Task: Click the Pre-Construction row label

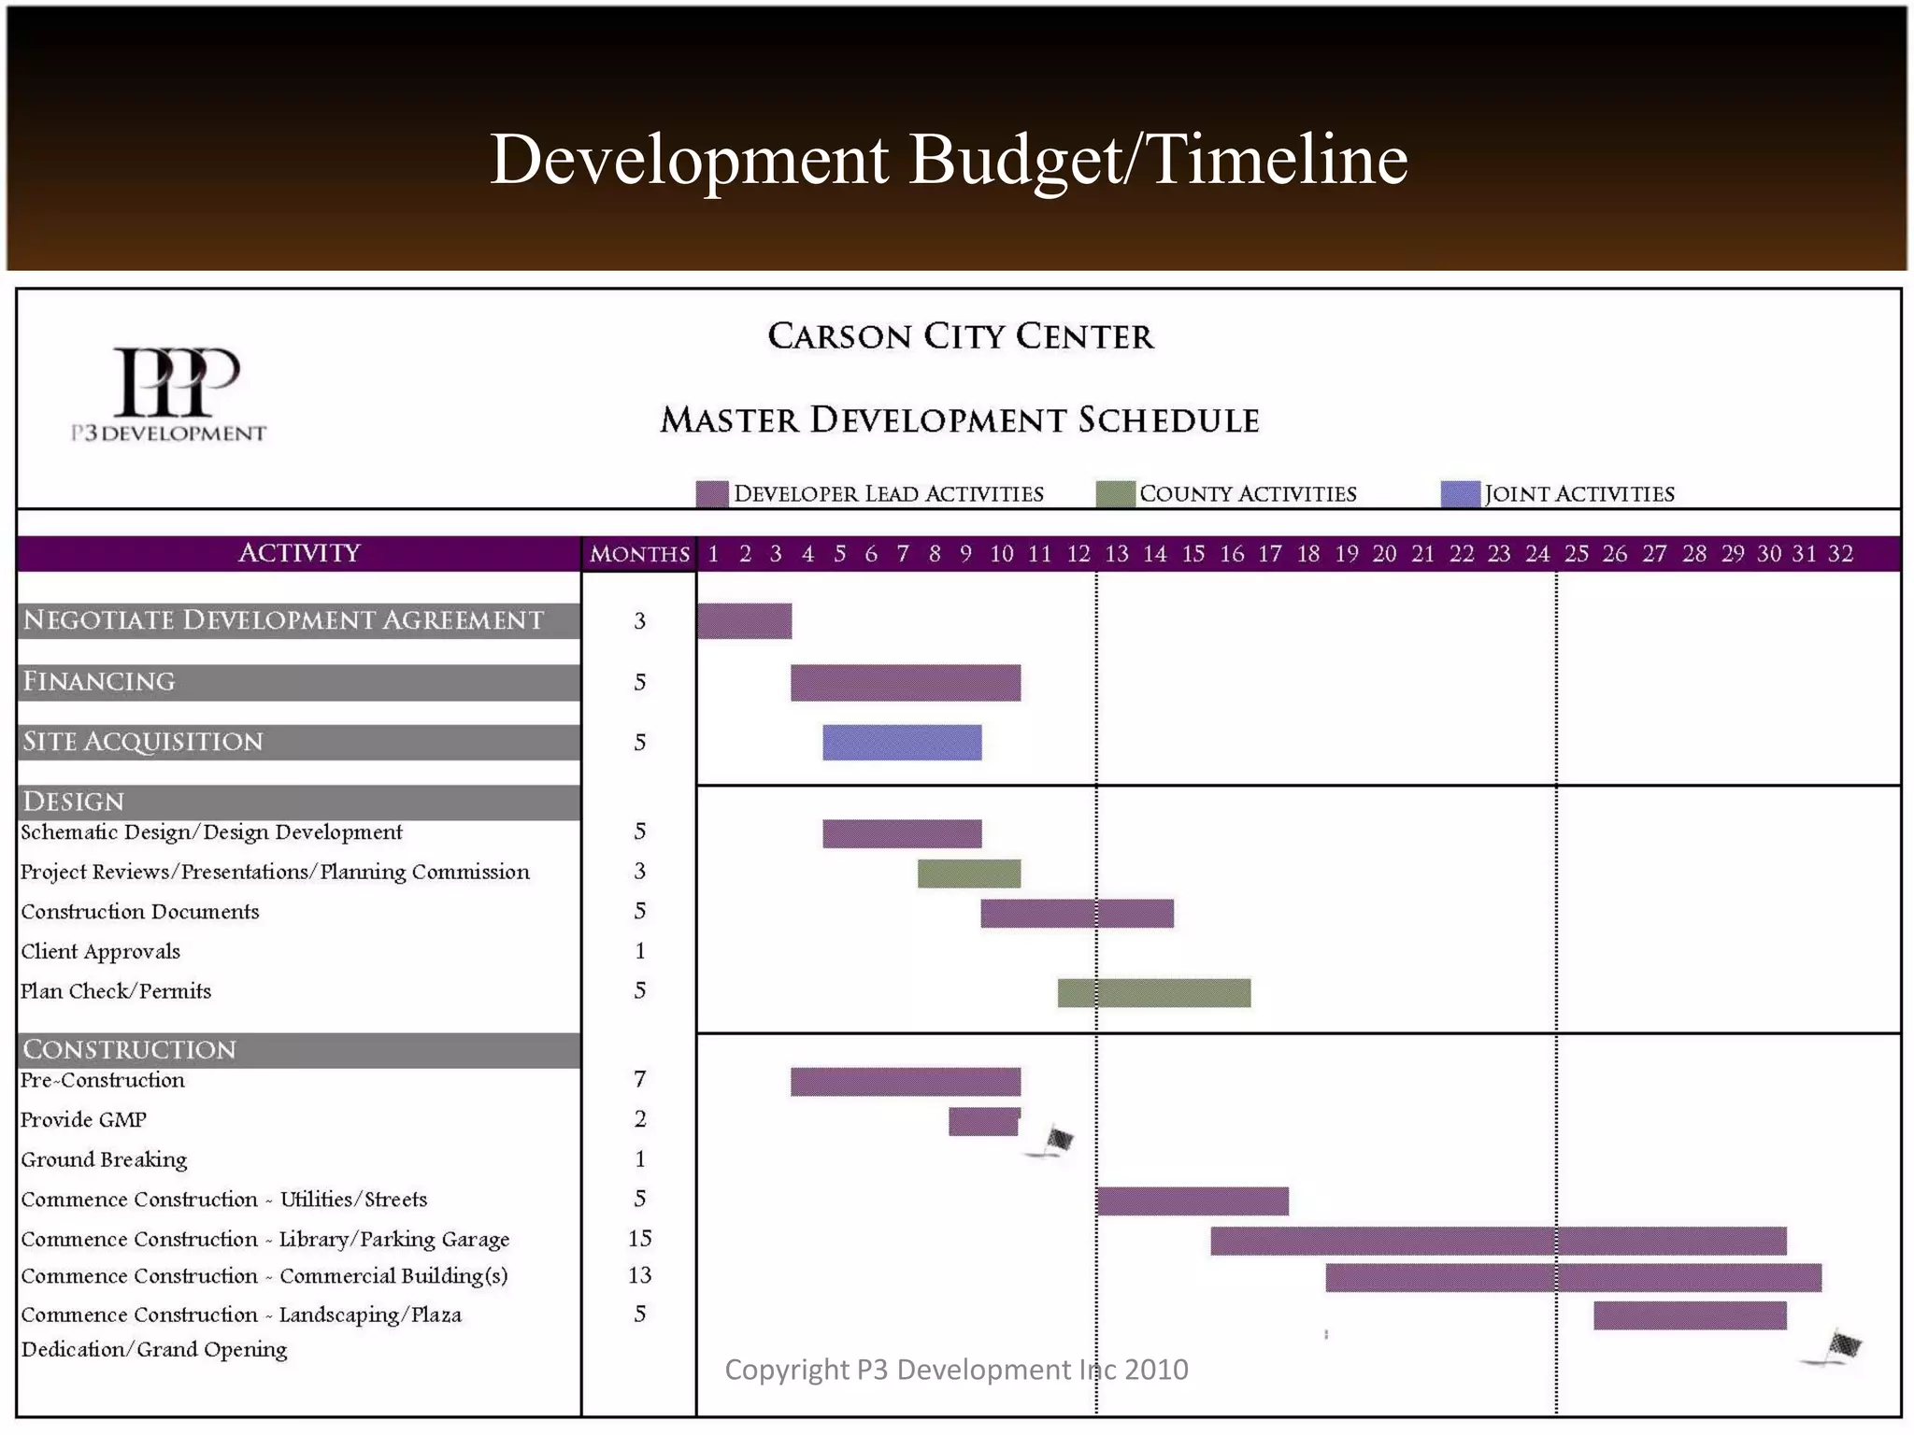Action: 103,1080
